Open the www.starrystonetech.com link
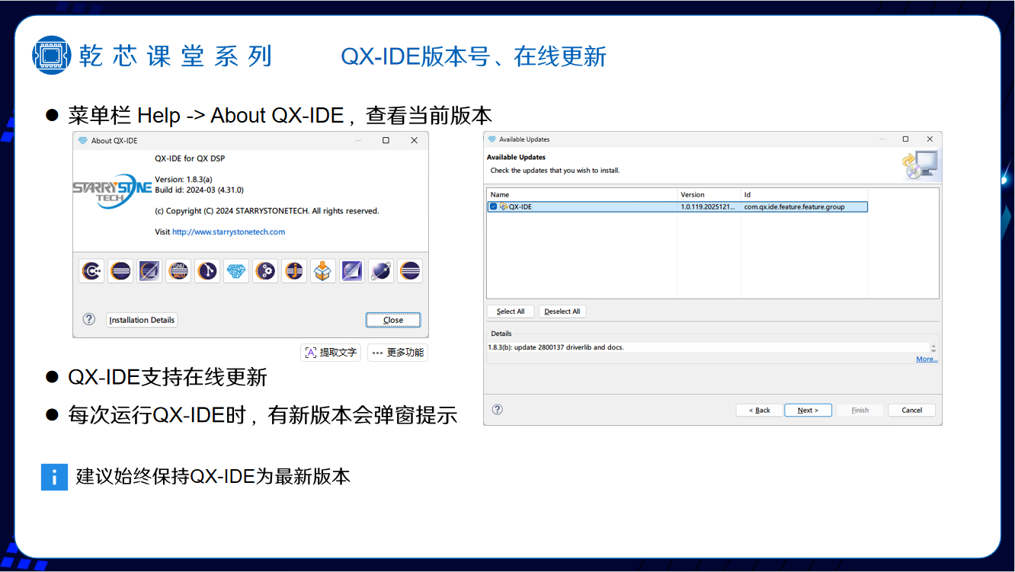This screenshot has width=1015, height=572. 229,232
